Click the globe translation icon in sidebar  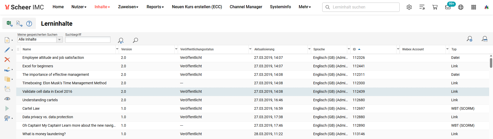click(x=7, y=118)
